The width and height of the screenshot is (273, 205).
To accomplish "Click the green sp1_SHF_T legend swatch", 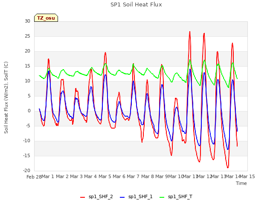I will tap(162, 197).
